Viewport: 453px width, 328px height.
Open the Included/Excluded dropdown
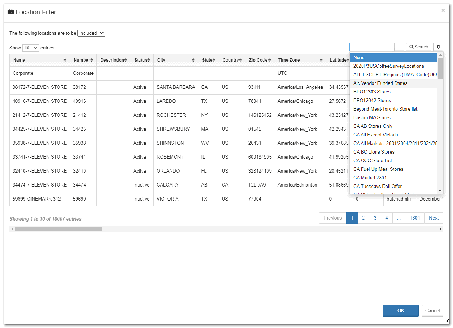[x=91, y=33]
